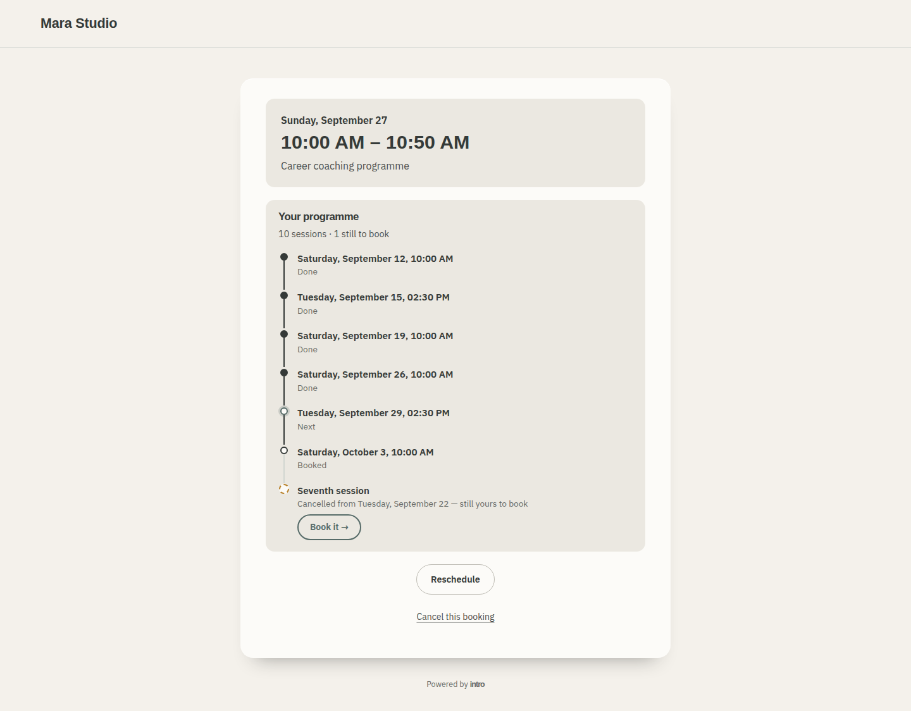
Task: Select the text 'Tuesday, September 29, 02:30 PM'
Action: click(373, 413)
